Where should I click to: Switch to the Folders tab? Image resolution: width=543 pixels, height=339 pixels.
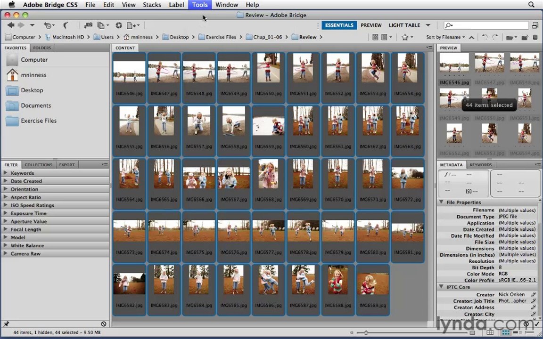click(42, 48)
